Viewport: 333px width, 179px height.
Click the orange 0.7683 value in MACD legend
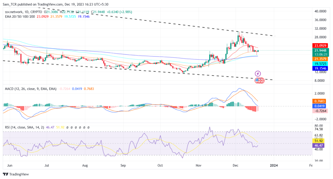click(89, 89)
